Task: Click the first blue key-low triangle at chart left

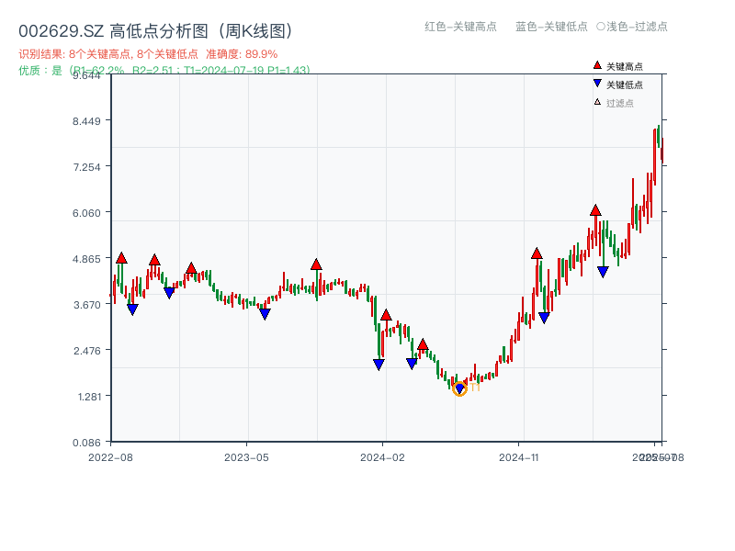Action: click(x=132, y=309)
